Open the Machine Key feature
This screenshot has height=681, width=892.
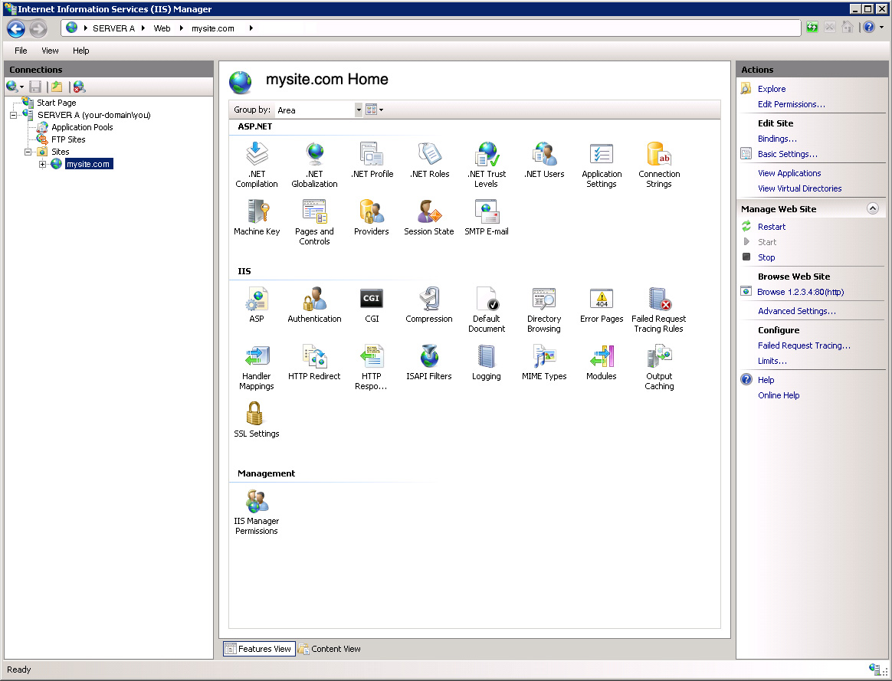coord(257,218)
